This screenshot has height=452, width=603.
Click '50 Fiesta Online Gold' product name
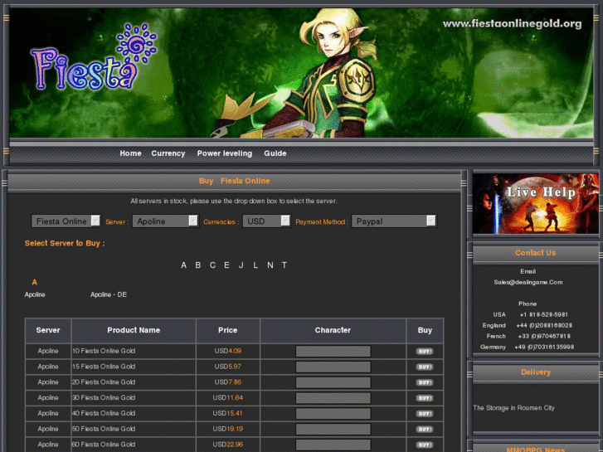pos(104,430)
